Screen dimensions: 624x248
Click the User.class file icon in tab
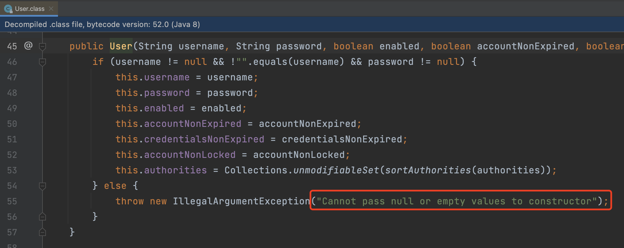(x=8, y=9)
